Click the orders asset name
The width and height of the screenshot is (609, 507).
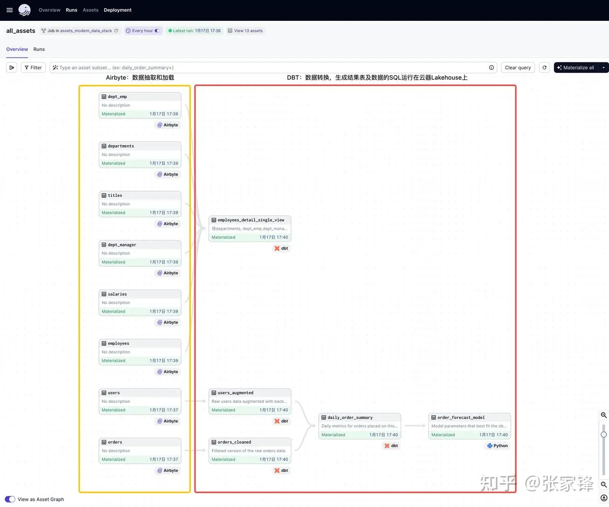115,442
